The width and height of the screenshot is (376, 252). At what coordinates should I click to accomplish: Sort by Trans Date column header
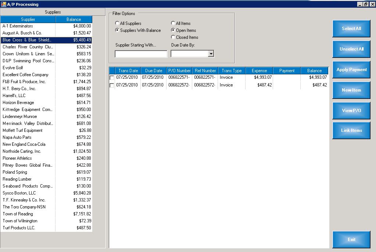(x=128, y=71)
